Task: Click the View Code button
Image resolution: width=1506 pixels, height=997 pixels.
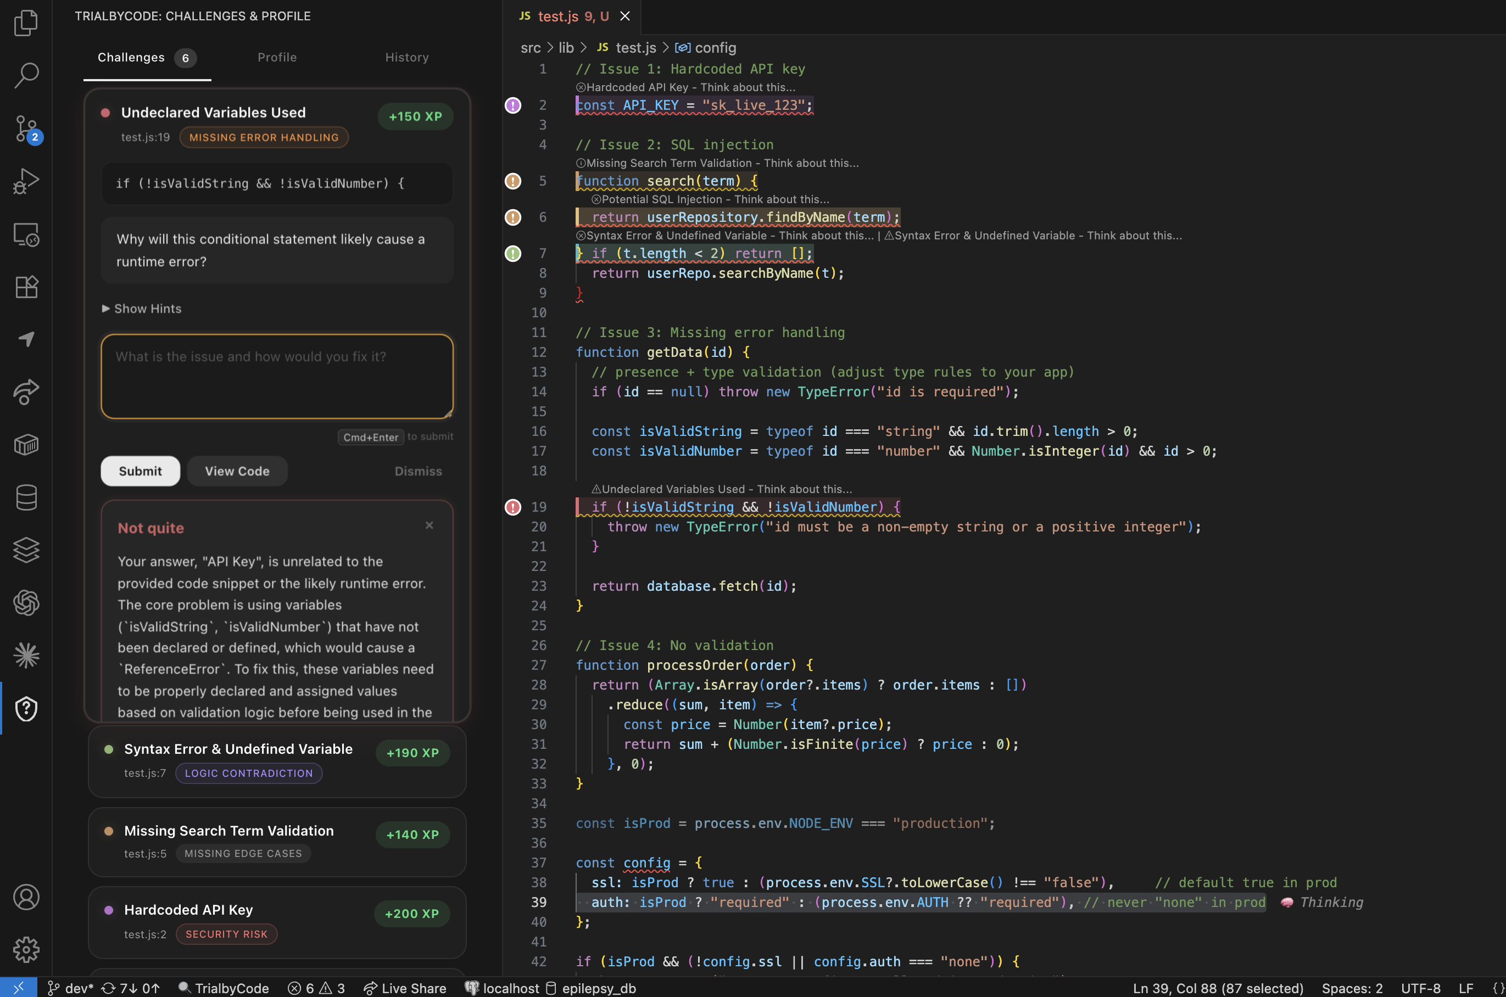Action: pyautogui.click(x=237, y=471)
